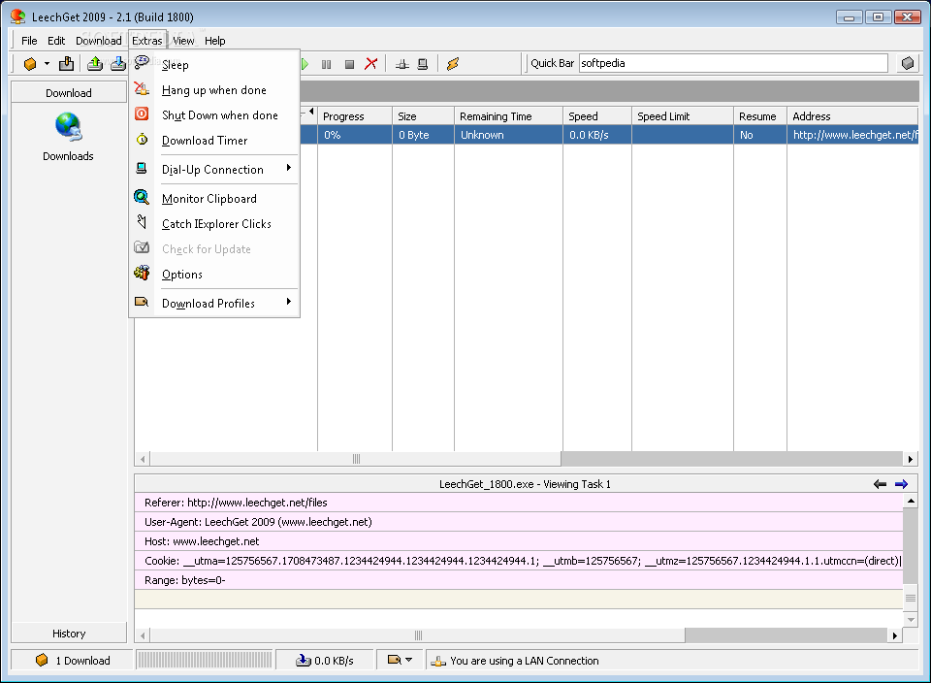Expand the Download Profiles submenu
Viewport: 931px width, 683px height.
point(214,303)
